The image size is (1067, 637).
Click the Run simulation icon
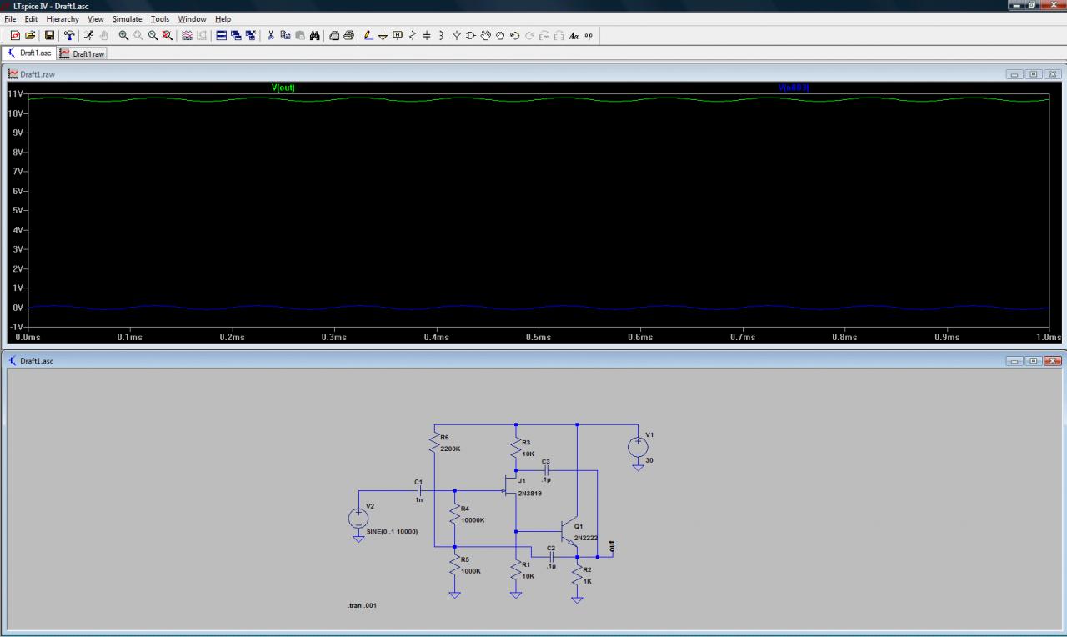click(87, 35)
